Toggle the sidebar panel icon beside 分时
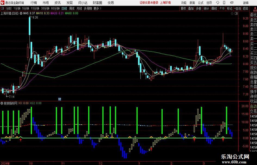 tap(2, 8)
